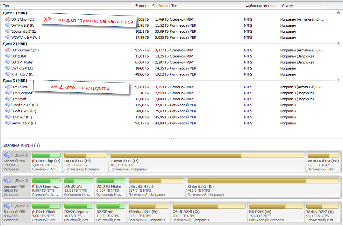Sort by the Емкость column header
This screenshot has height=226, width=343.
(x=141, y=6)
